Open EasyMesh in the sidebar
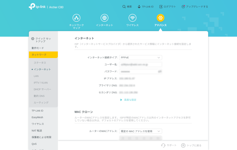This screenshot has height=150, width=237. point(37,117)
